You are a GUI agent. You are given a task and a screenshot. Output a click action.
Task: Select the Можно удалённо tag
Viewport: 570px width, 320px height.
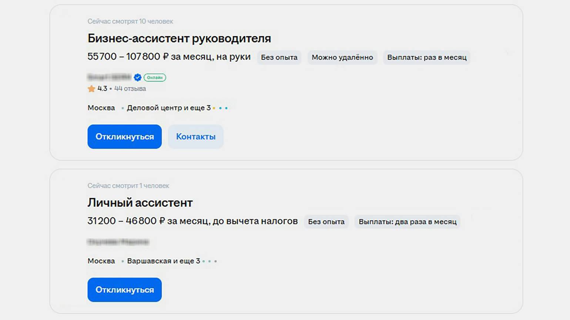pos(342,58)
